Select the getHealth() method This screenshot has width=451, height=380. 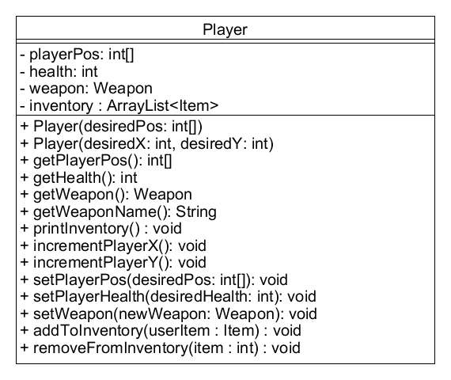pos(79,177)
